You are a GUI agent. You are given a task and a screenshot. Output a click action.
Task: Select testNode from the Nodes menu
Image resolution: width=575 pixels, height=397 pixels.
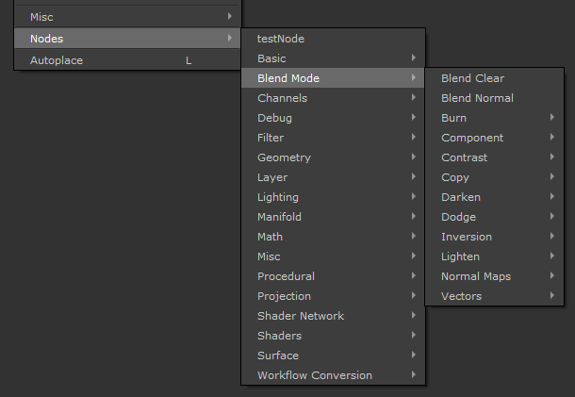tap(281, 39)
